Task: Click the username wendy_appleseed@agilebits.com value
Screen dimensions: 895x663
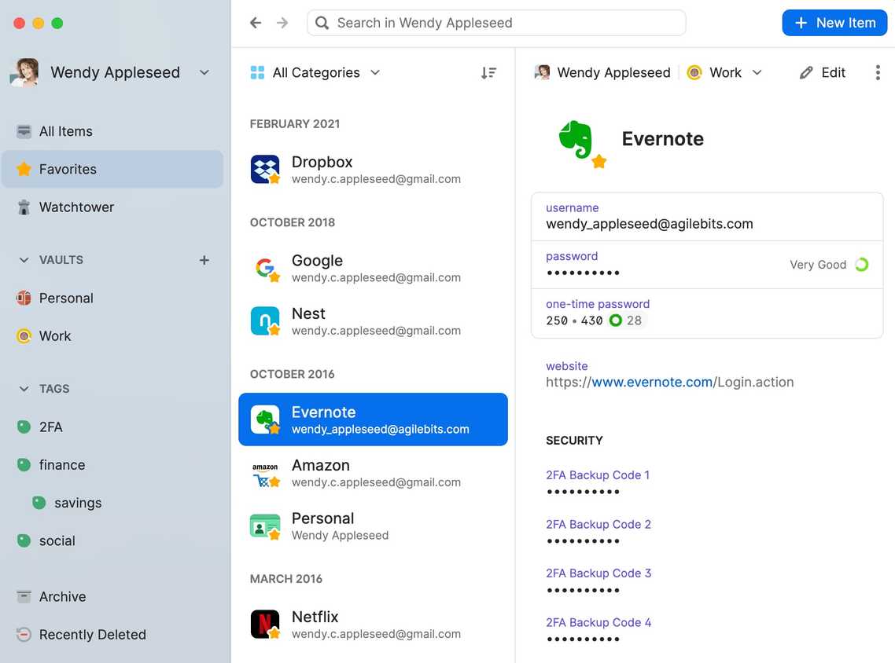Action: (649, 224)
